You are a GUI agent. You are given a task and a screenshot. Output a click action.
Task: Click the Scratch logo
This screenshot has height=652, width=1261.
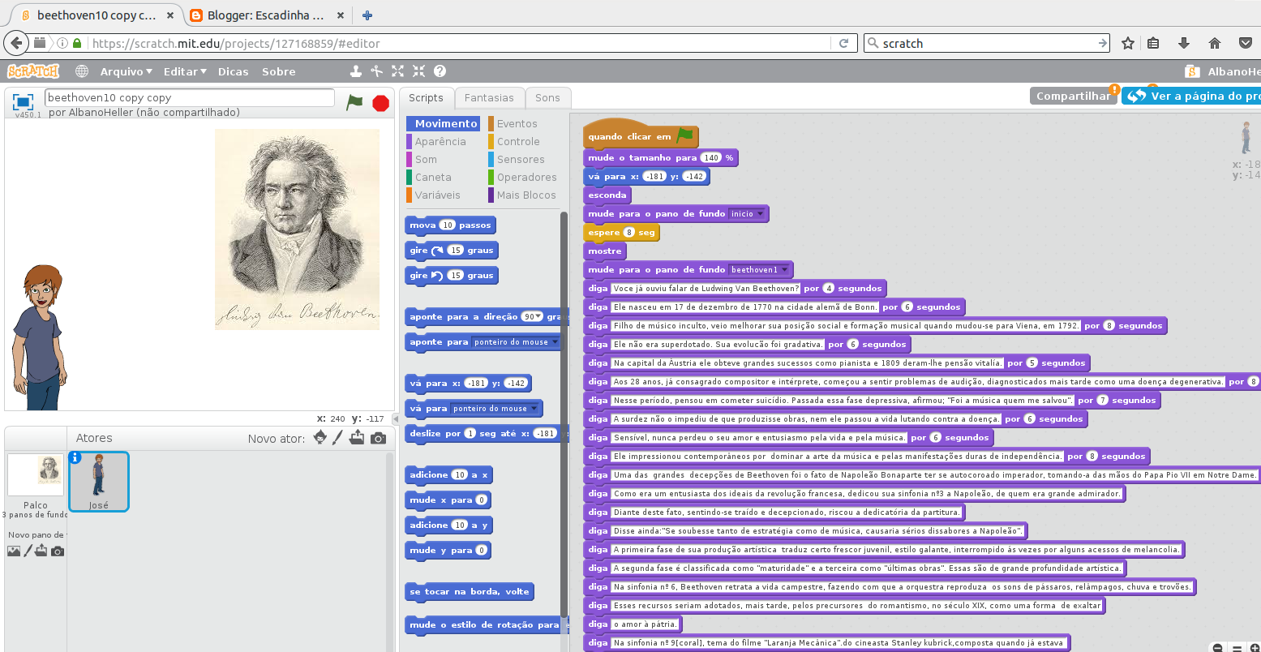coord(33,71)
